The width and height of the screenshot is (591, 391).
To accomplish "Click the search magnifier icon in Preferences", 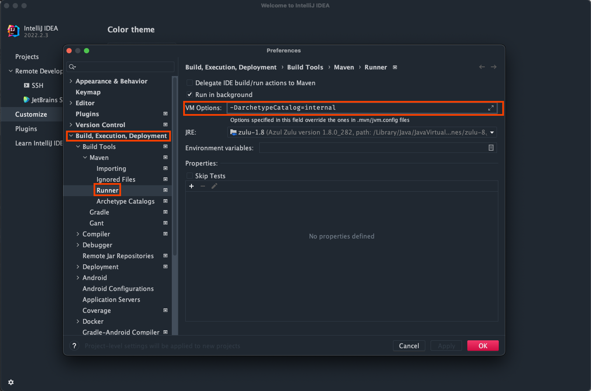I will (x=73, y=67).
